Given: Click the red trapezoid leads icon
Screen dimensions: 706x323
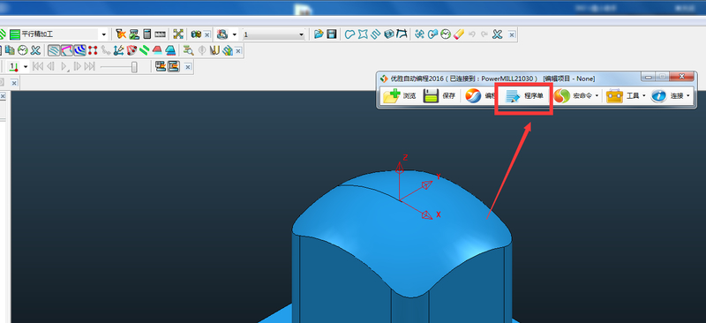Looking at the screenshot, I should [x=157, y=50].
